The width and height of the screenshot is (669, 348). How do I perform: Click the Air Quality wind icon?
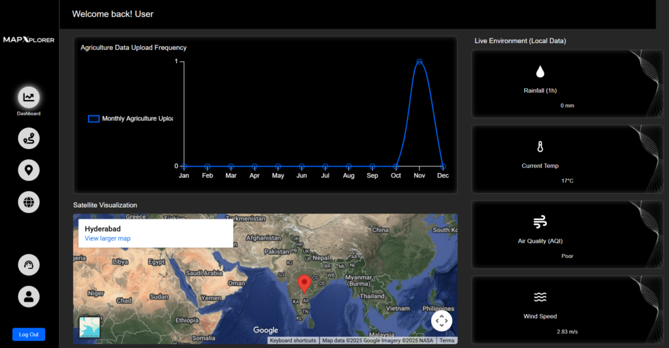[x=540, y=222]
